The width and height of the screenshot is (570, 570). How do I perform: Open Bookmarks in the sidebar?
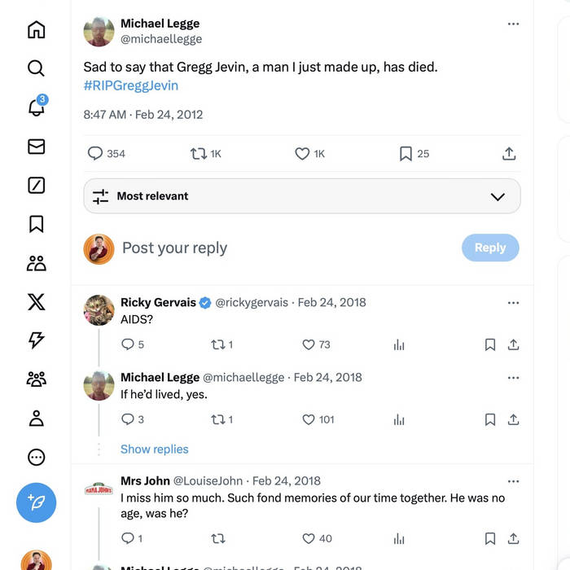[x=37, y=224]
